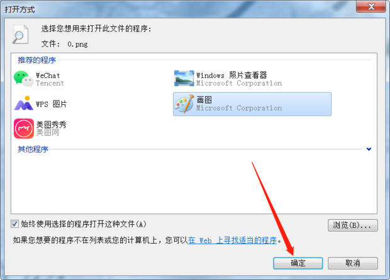
Task: Click the 美图秀秀 美图网 name label
Action: [51, 128]
